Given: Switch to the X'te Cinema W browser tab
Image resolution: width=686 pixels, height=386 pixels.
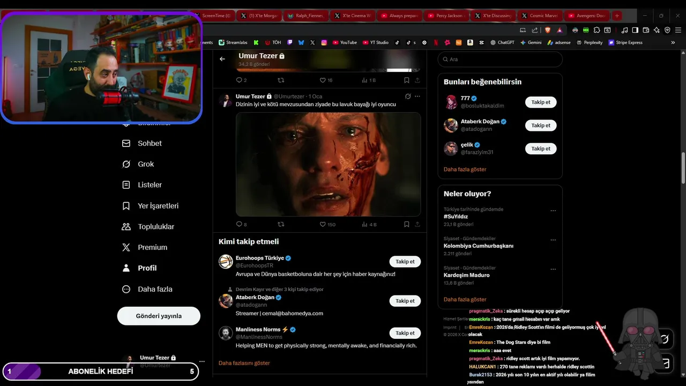Looking at the screenshot, I should [x=353, y=16].
